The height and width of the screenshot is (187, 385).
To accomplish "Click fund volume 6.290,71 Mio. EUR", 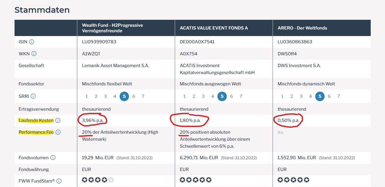I will point(199,158).
